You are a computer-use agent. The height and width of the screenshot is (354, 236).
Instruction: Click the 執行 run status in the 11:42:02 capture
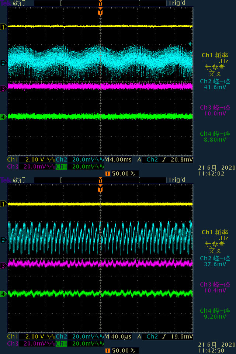click(x=19, y=3)
